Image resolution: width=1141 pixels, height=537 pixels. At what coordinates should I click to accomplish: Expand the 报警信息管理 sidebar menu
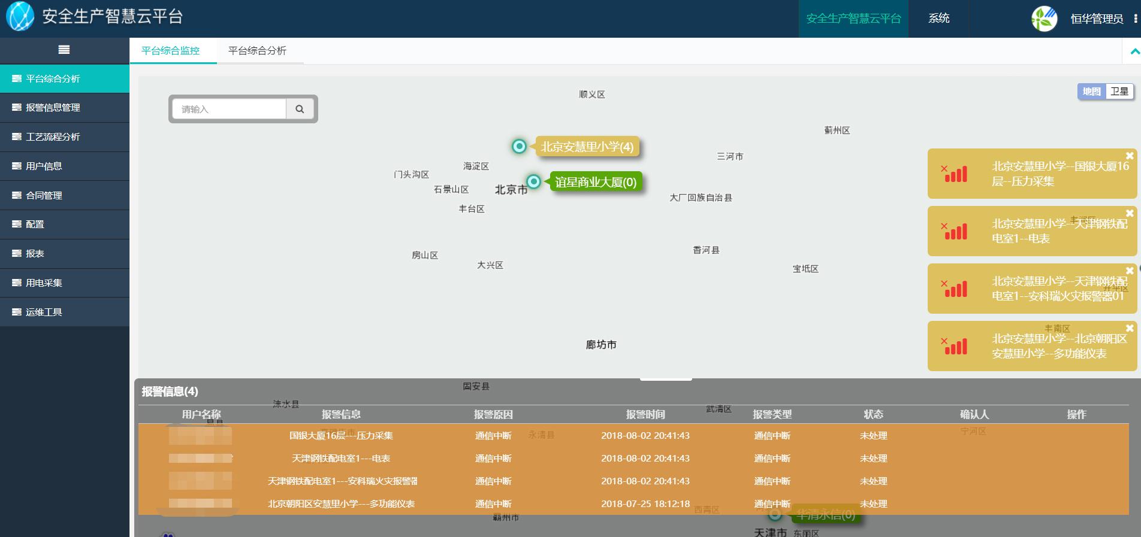coord(53,108)
